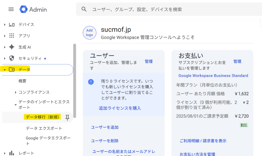
Task: Open the 生成 AI menu item
Action: (x=25, y=47)
